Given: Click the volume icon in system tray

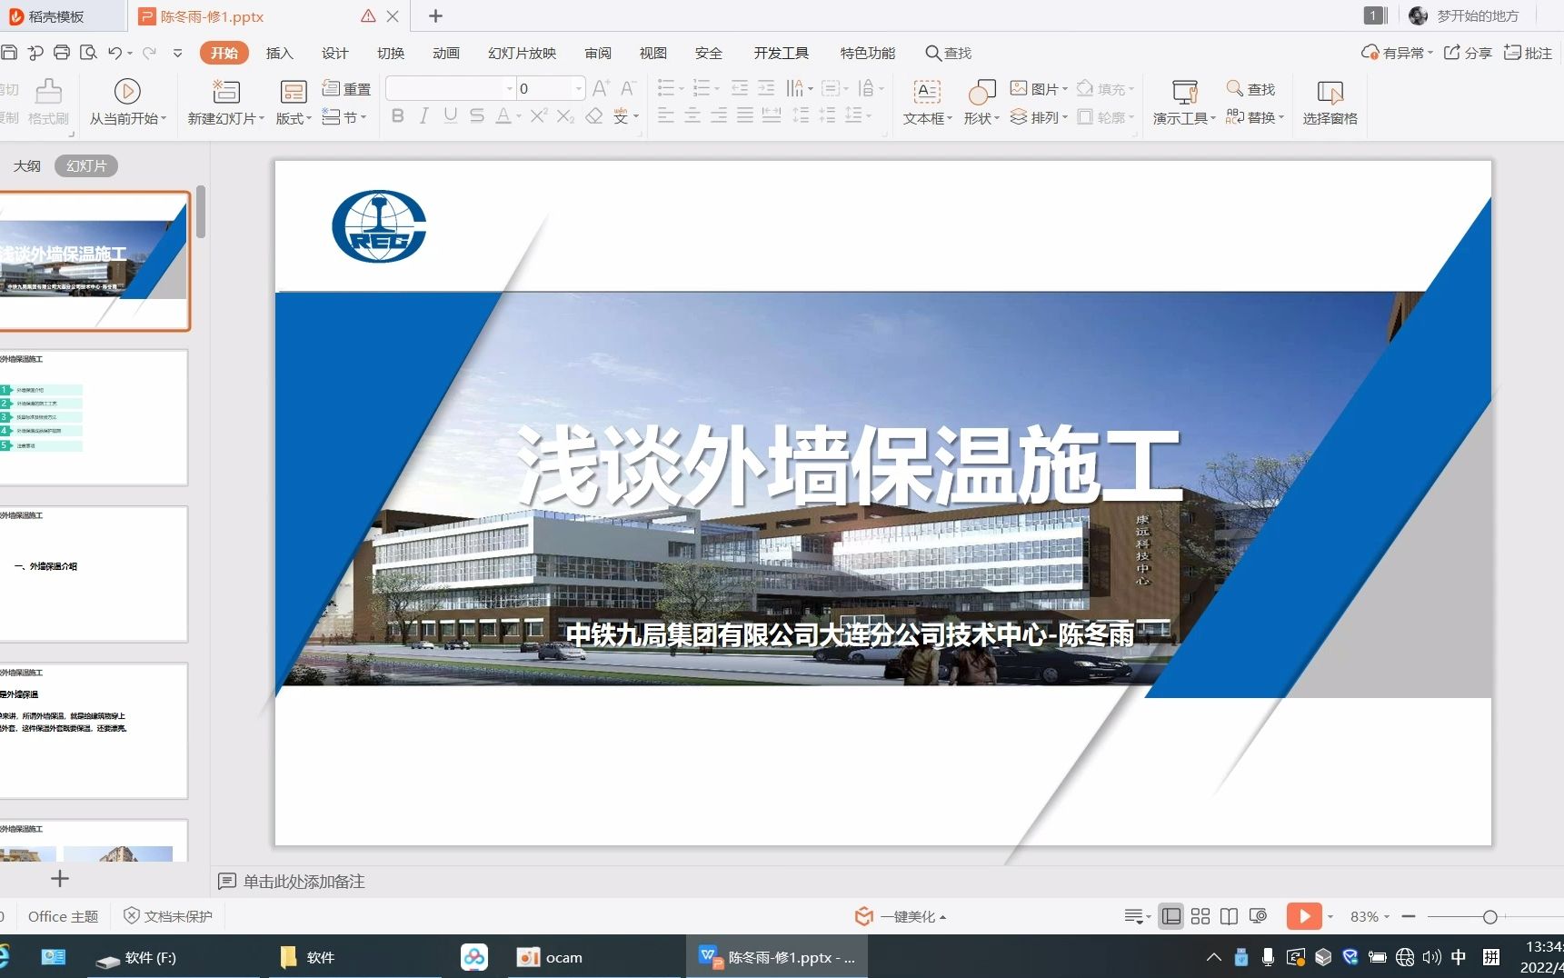Looking at the screenshot, I should 1432,957.
